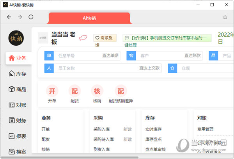Image resolution: width=234 pixels, height=159 pixels.
Task: Click the blue 仓 warehouse icon
Action: click(x=172, y=68)
